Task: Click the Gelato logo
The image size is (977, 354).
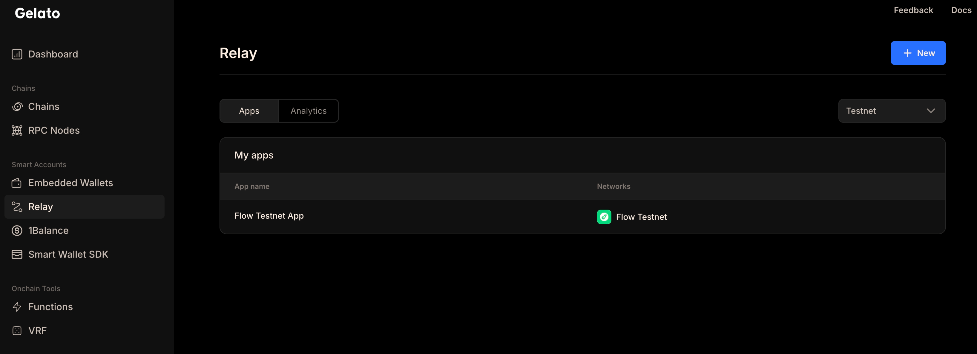Action: 37,13
